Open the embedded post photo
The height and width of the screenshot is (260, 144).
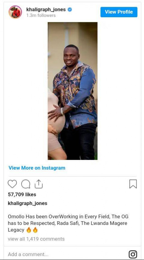point(73,91)
